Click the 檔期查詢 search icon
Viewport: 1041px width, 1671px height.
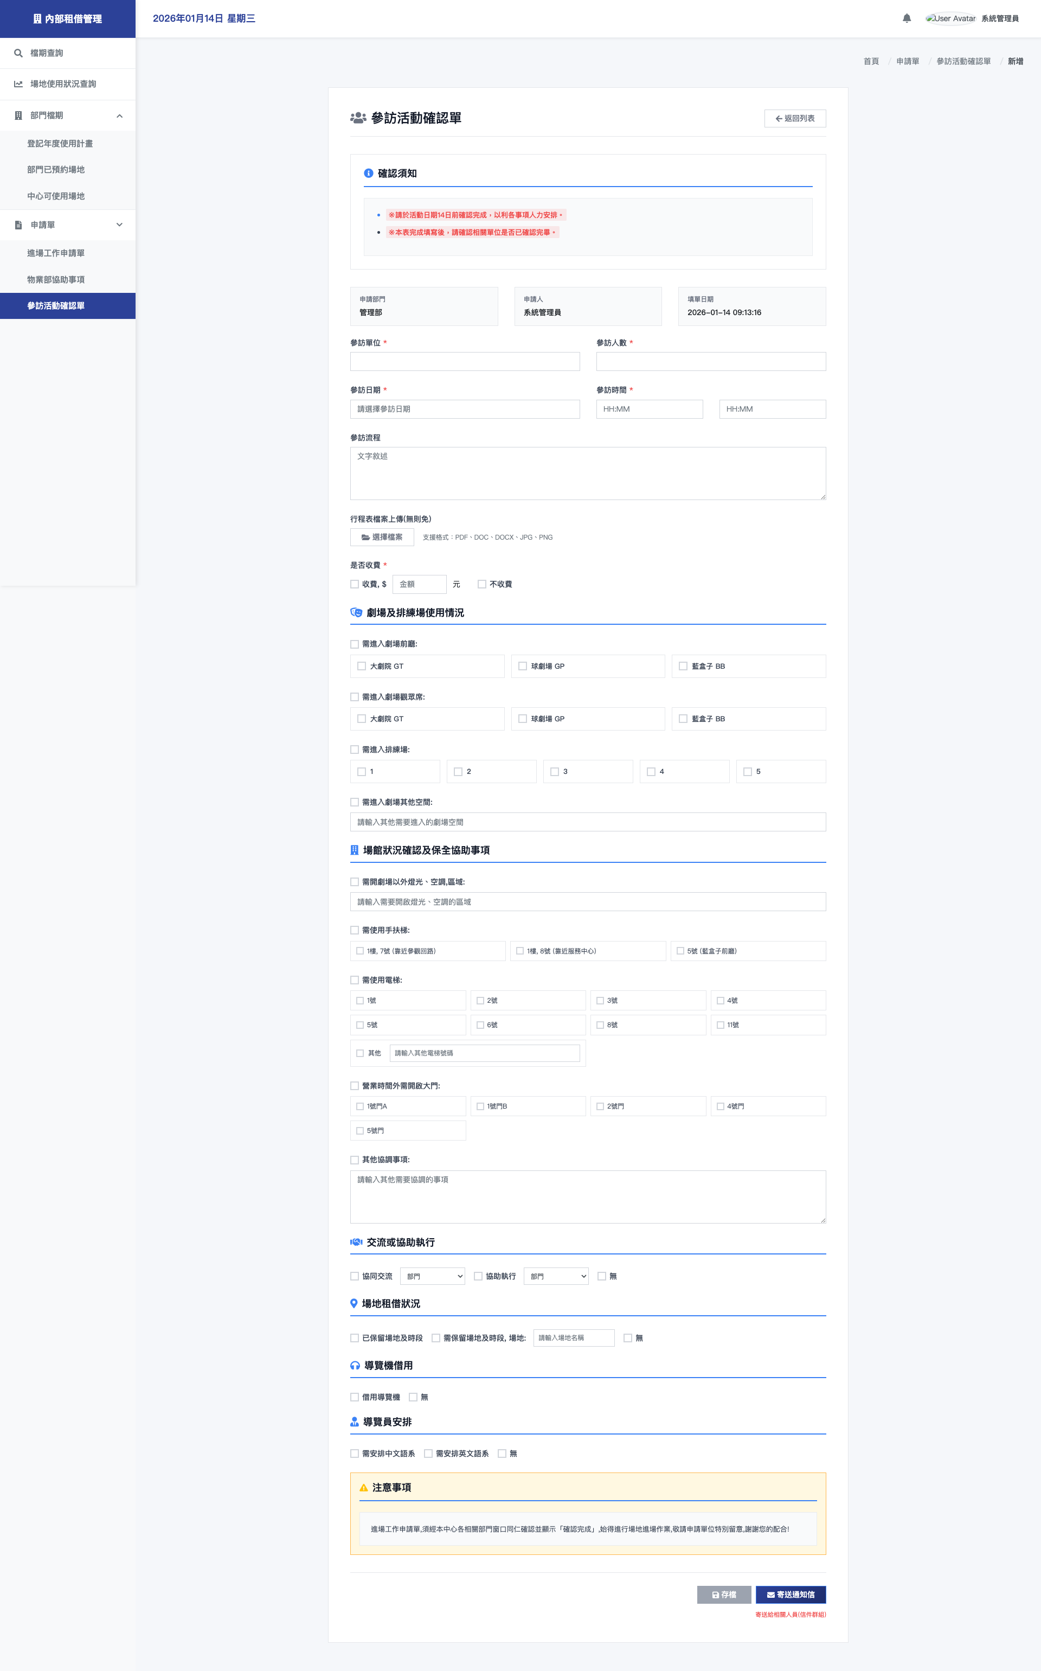click(18, 53)
